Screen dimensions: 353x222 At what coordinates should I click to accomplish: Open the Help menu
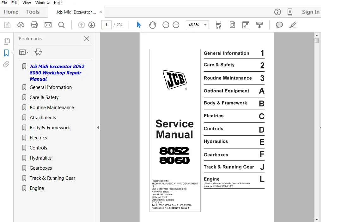click(58, 3)
